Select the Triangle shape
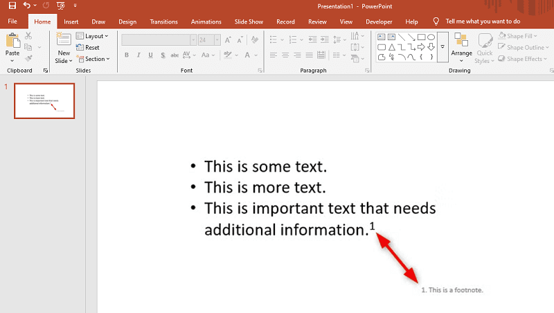This screenshot has width=554, height=313. click(x=391, y=47)
